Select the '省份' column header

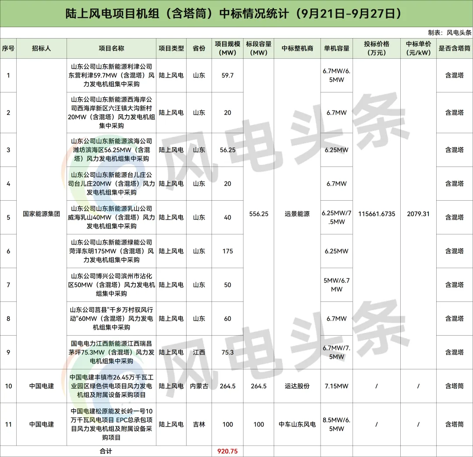click(x=199, y=48)
